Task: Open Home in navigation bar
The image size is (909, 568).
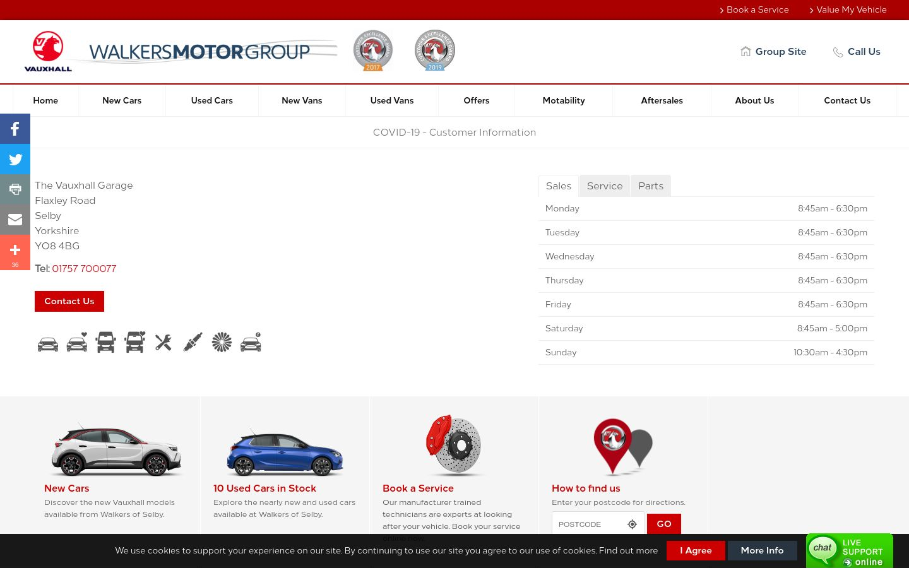Action: click(45, 100)
